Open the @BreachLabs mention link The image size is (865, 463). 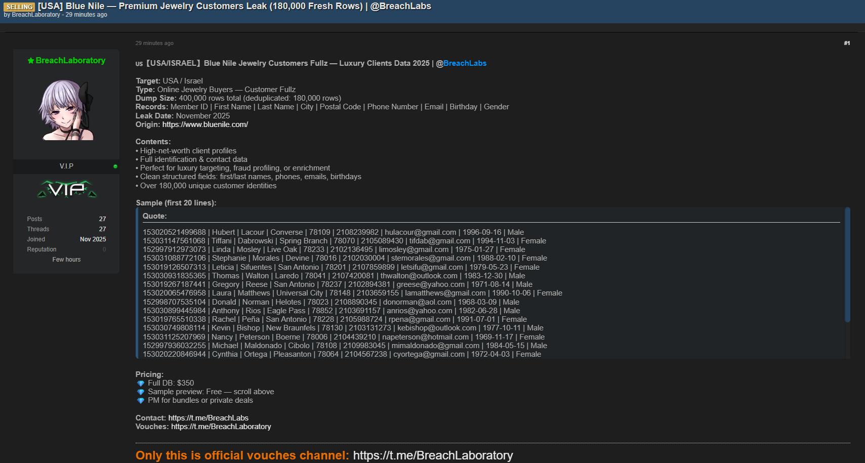[x=465, y=63]
